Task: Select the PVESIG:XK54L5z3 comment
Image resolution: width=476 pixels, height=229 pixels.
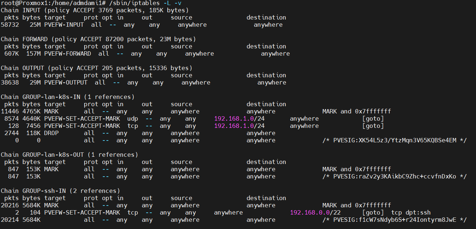Action: coord(395,140)
